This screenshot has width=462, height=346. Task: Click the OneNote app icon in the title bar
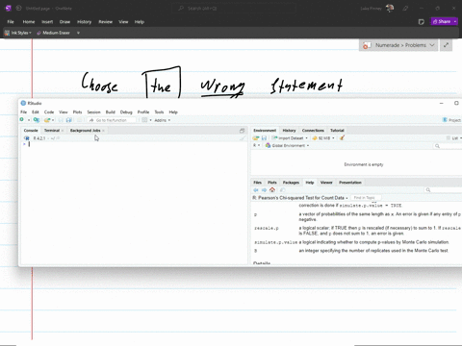[x=9, y=9]
